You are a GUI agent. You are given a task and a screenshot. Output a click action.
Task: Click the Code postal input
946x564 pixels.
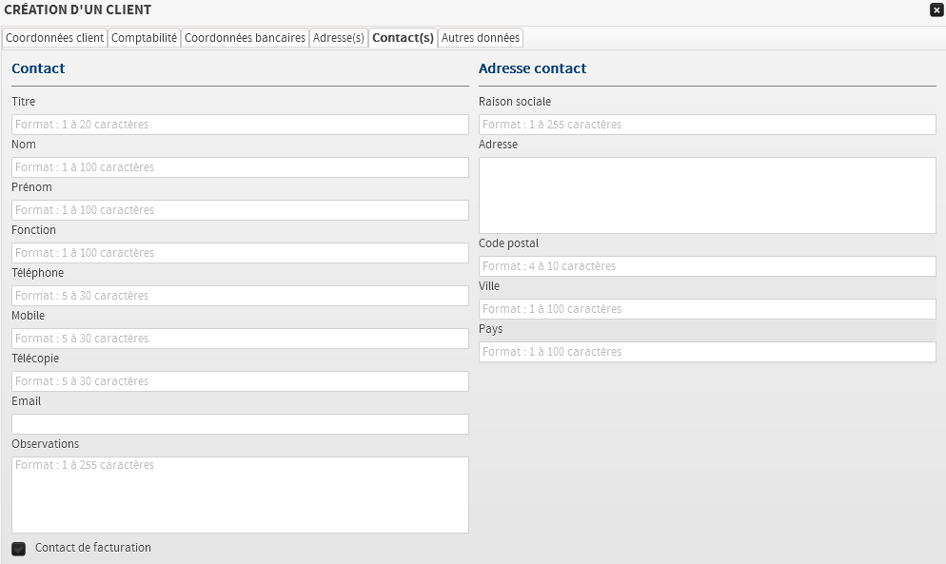tap(707, 266)
